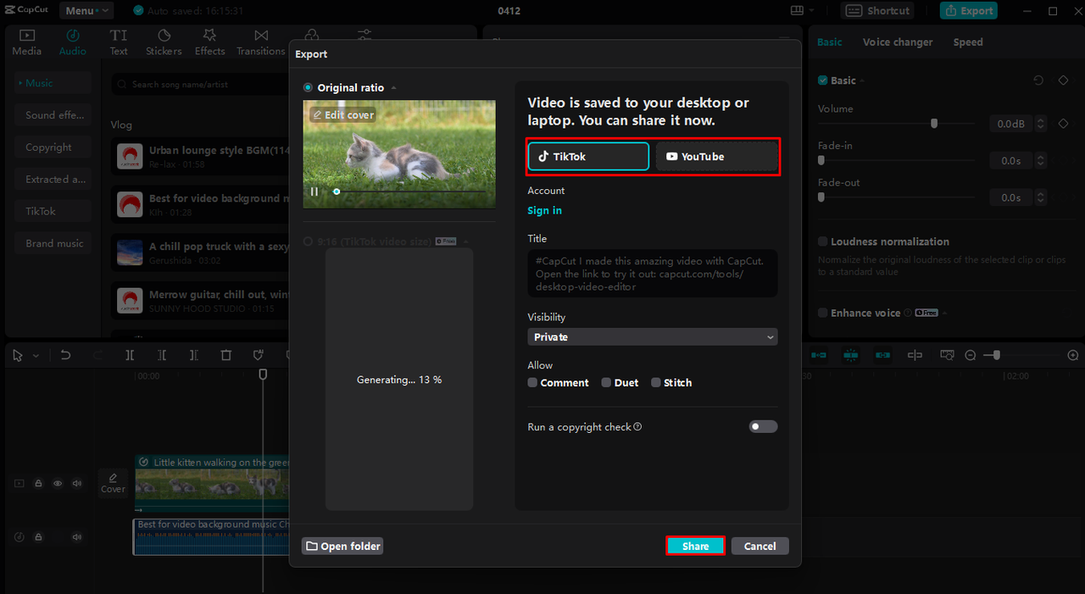Open the Transitions panel
The image size is (1085, 594).
[x=261, y=42]
